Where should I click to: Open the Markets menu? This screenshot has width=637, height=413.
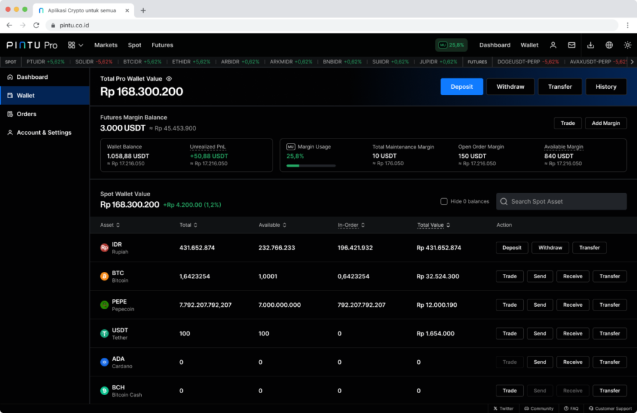106,45
